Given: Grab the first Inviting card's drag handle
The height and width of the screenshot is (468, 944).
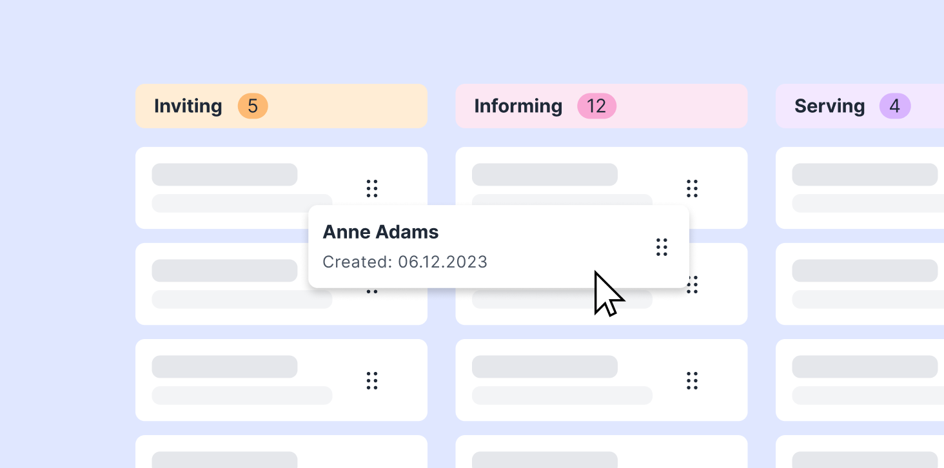Looking at the screenshot, I should click(371, 188).
